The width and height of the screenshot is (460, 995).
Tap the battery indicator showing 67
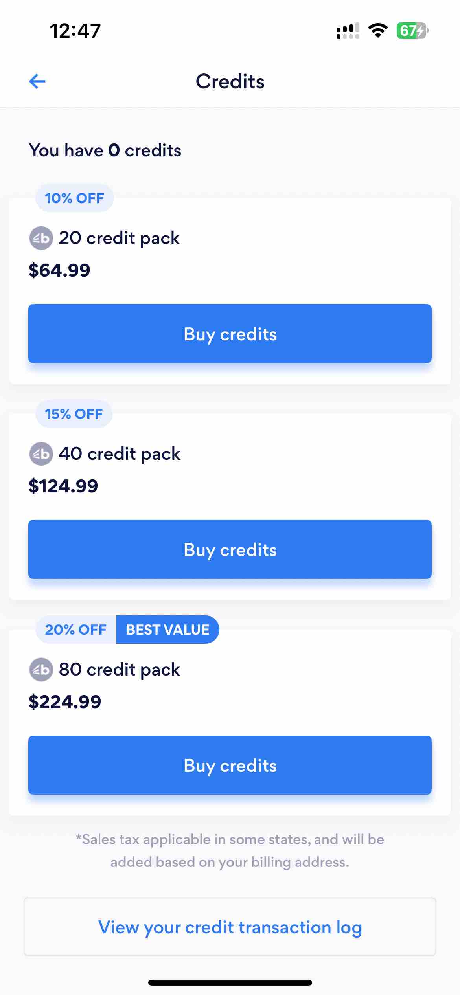pyautogui.click(x=412, y=31)
